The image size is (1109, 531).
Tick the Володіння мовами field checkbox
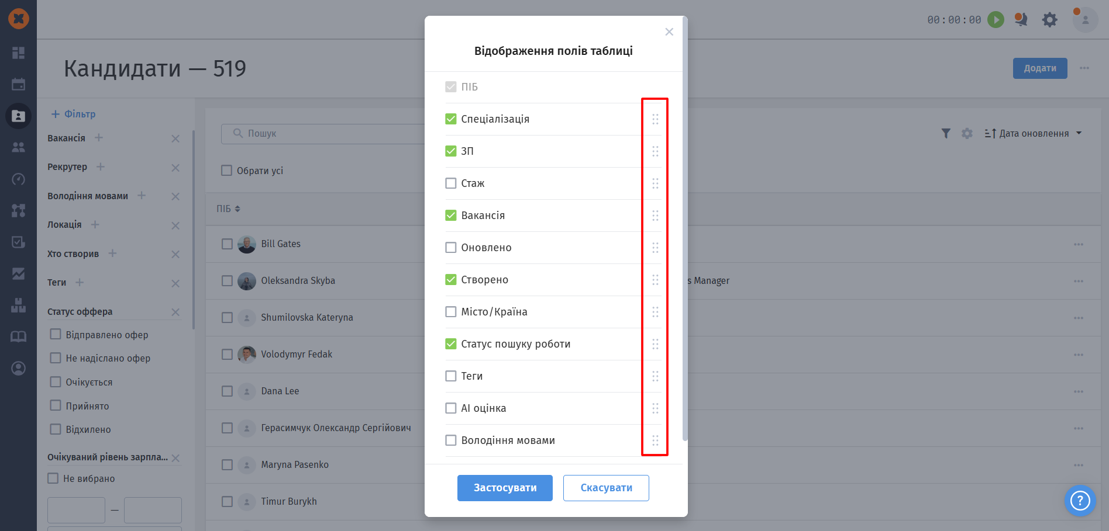pyautogui.click(x=451, y=440)
